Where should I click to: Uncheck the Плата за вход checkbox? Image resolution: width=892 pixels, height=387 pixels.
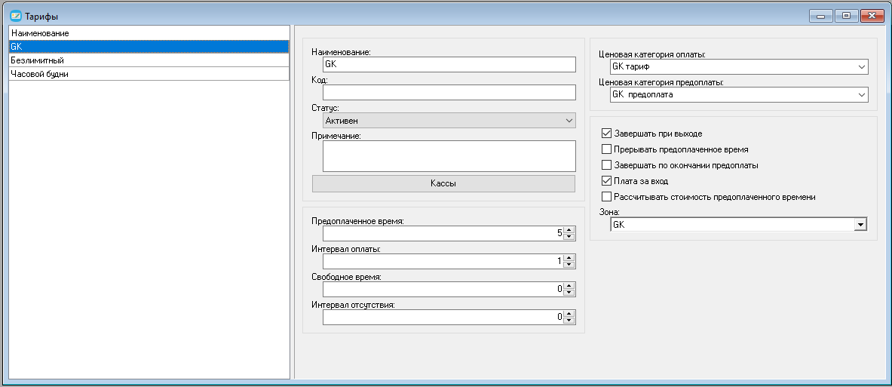[606, 181]
